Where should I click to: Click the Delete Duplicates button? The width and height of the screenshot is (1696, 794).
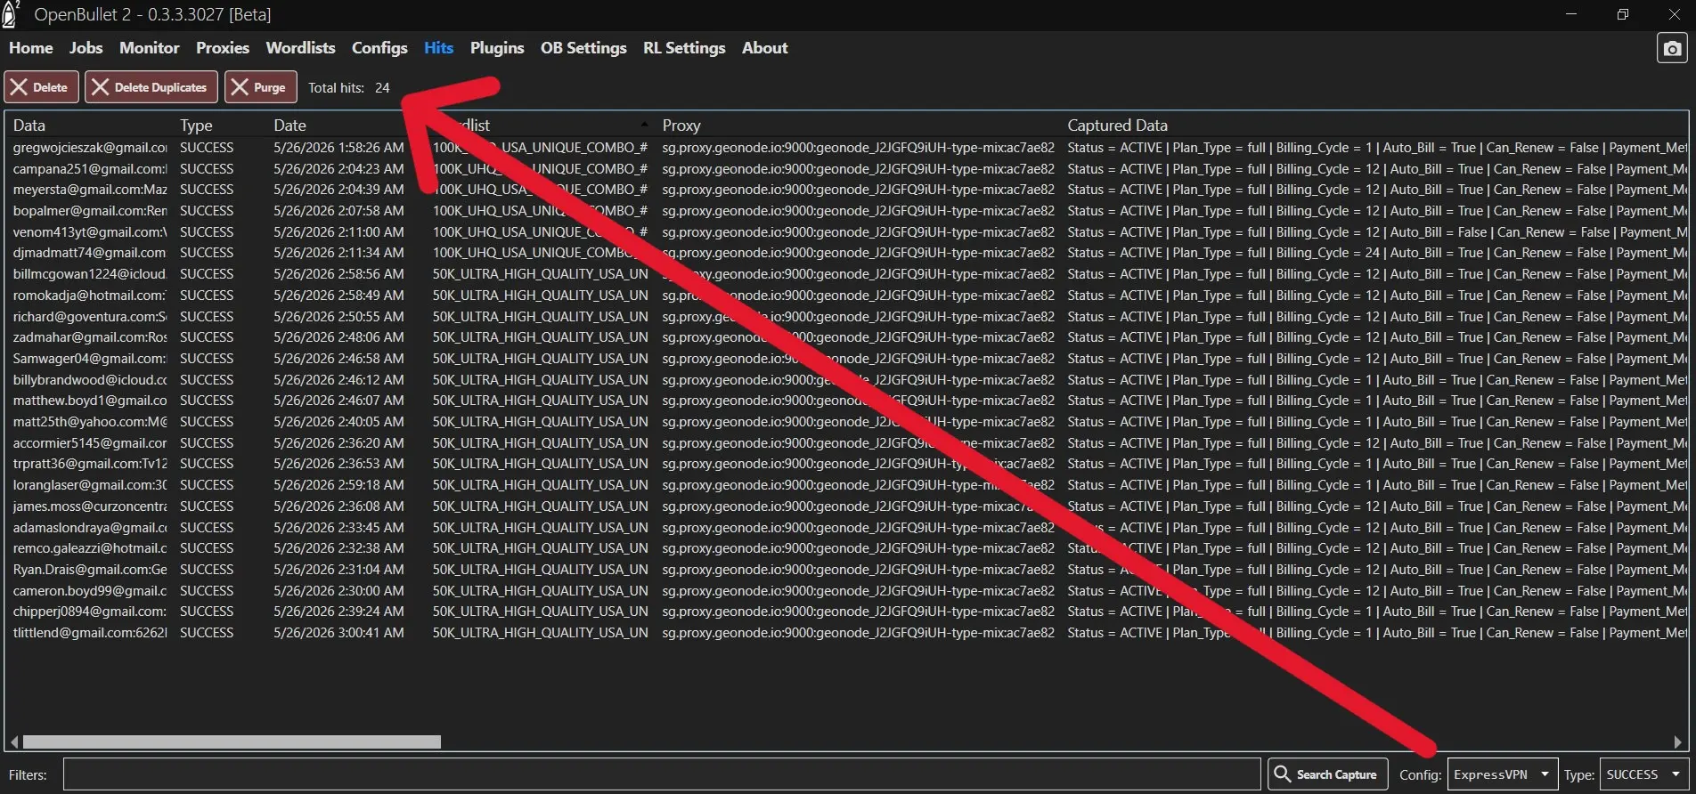coord(151,87)
